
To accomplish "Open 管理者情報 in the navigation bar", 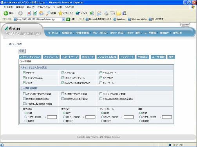I will click(x=83, y=33).
